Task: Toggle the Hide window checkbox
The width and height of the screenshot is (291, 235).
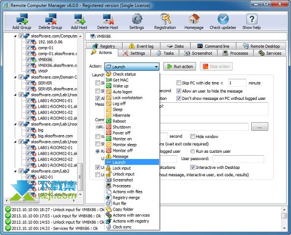Action: click(x=193, y=137)
